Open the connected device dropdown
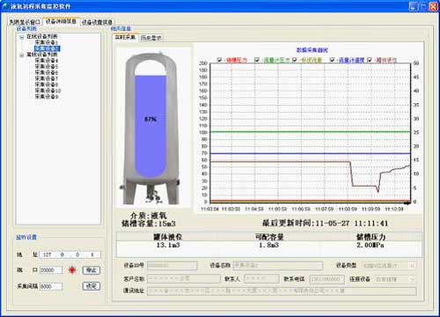440x317 pixels. click(x=412, y=279)
